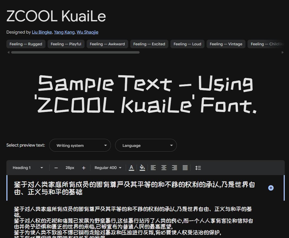This screenshot has width=289, height=238.
Task: Click the tag list left scroll arrow
Action: tap(8, 53)
